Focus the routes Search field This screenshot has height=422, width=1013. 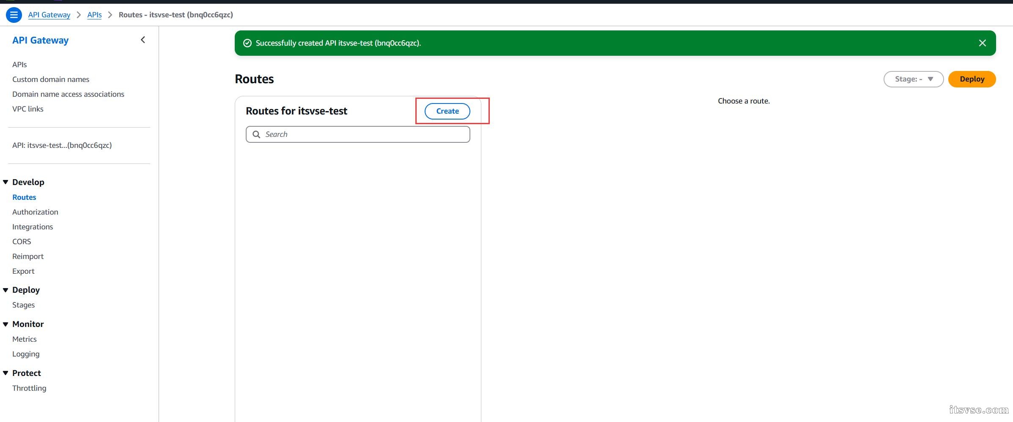tap(358, 134)
